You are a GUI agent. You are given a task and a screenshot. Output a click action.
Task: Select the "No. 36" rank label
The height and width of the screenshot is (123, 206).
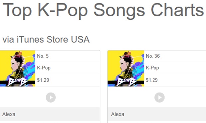click(x=153, y=56)
